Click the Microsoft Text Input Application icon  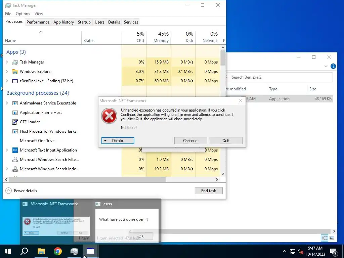tap(15, 150)
